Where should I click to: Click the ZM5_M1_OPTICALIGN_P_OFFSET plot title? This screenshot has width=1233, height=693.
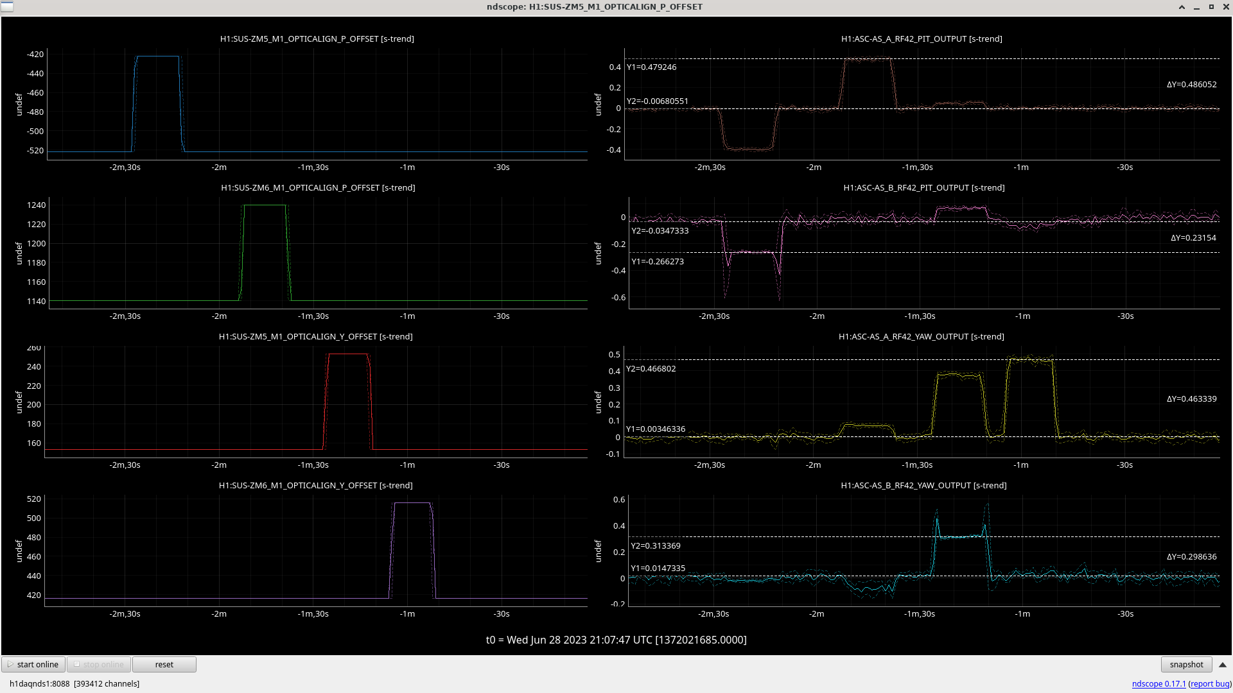click(x=317, y=39)
